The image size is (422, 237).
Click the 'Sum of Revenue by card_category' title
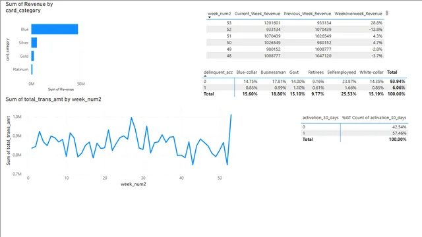(x=29, y=7)
